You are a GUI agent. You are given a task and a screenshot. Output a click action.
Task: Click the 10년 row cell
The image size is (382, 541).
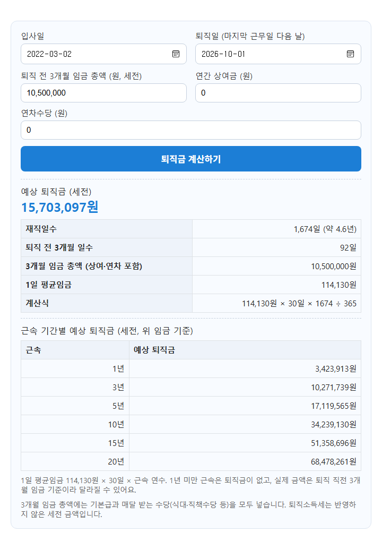[x=75, y=425]
